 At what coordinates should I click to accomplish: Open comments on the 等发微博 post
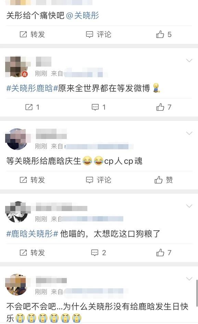[99, 107]
